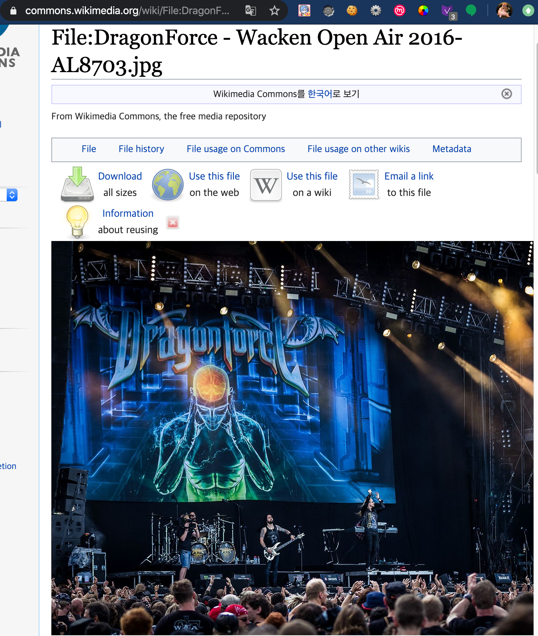
Task: Open the sidebar language select dropdown
Action: 9,195
